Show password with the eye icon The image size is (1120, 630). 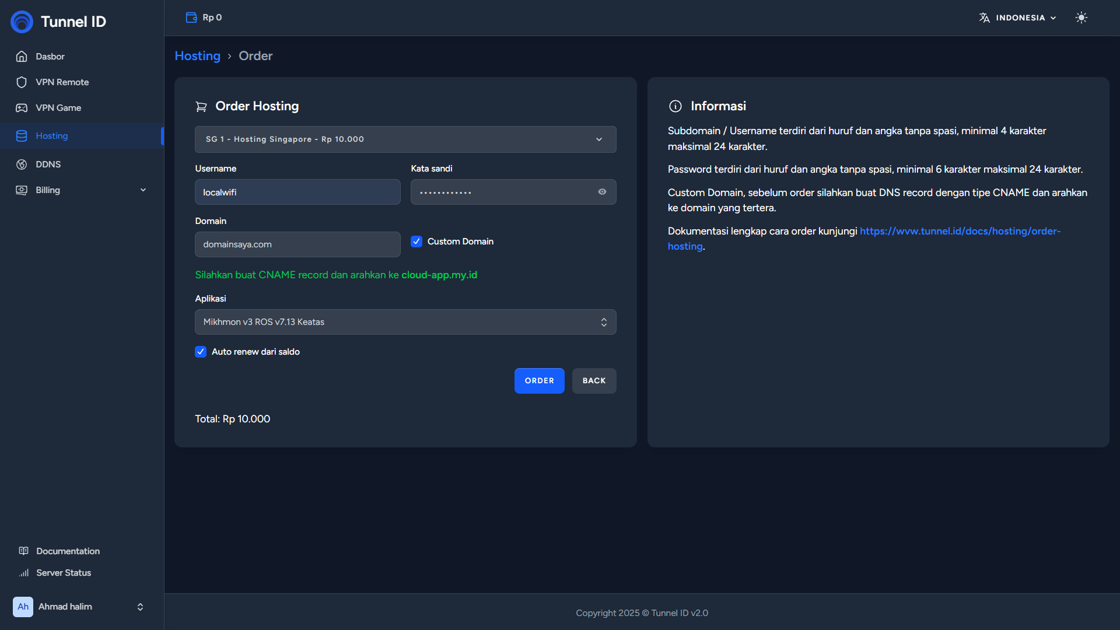(x=602, y=192)
